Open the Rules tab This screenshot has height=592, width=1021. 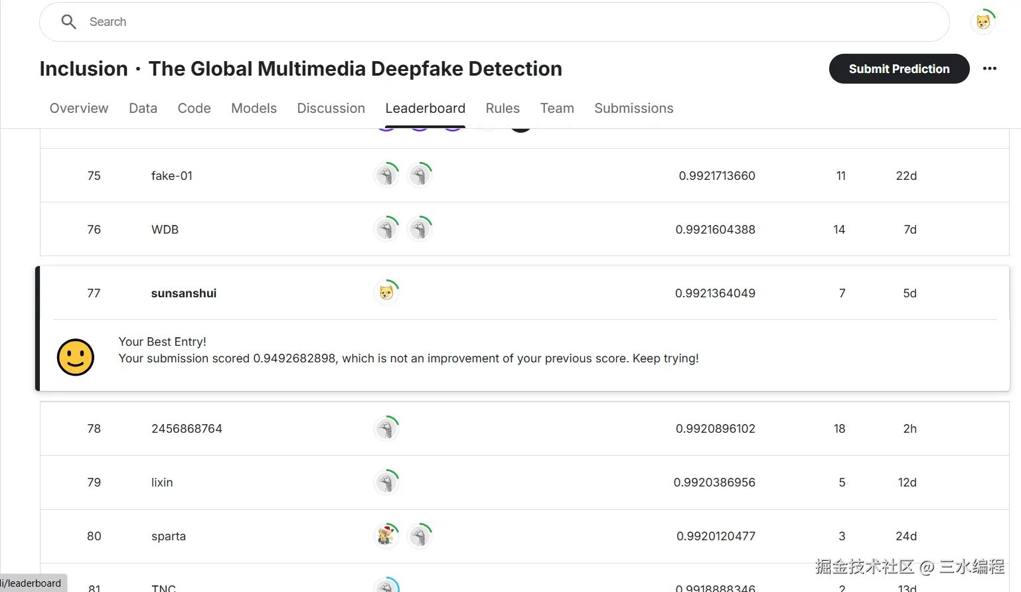[503, 108]
